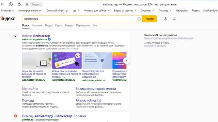Open the Yandex account circle icon
The height and width of the screenshot is (122, 218).
[11, 4]
